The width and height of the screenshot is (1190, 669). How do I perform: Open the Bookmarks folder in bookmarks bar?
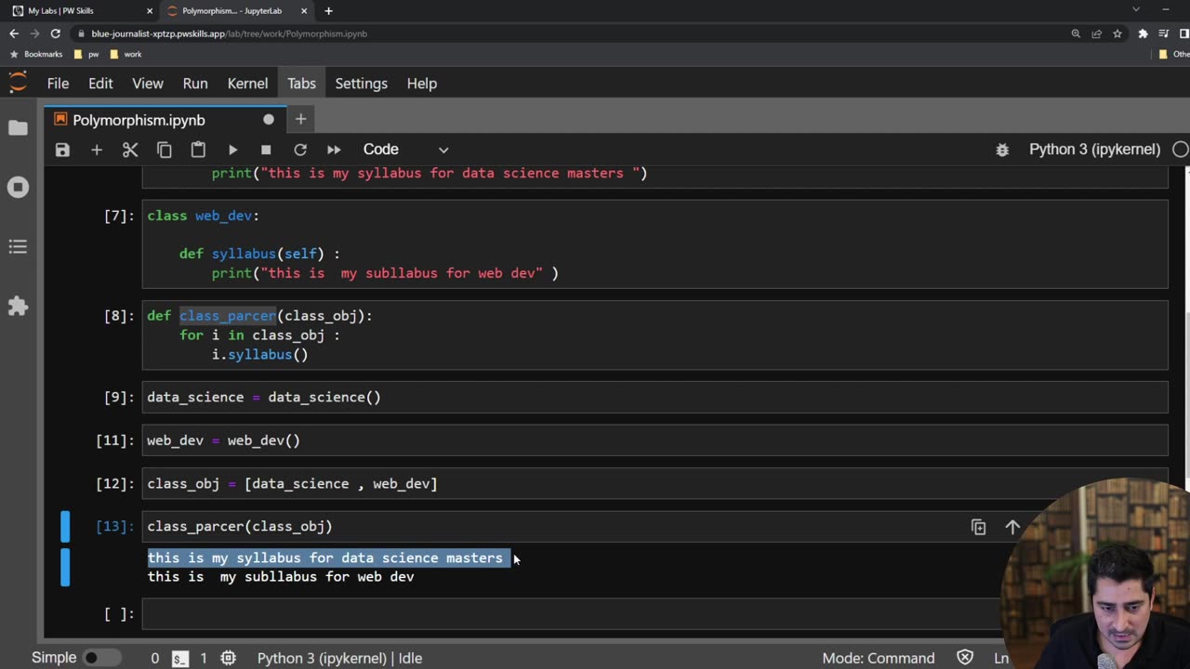click(x=36, y=54)
